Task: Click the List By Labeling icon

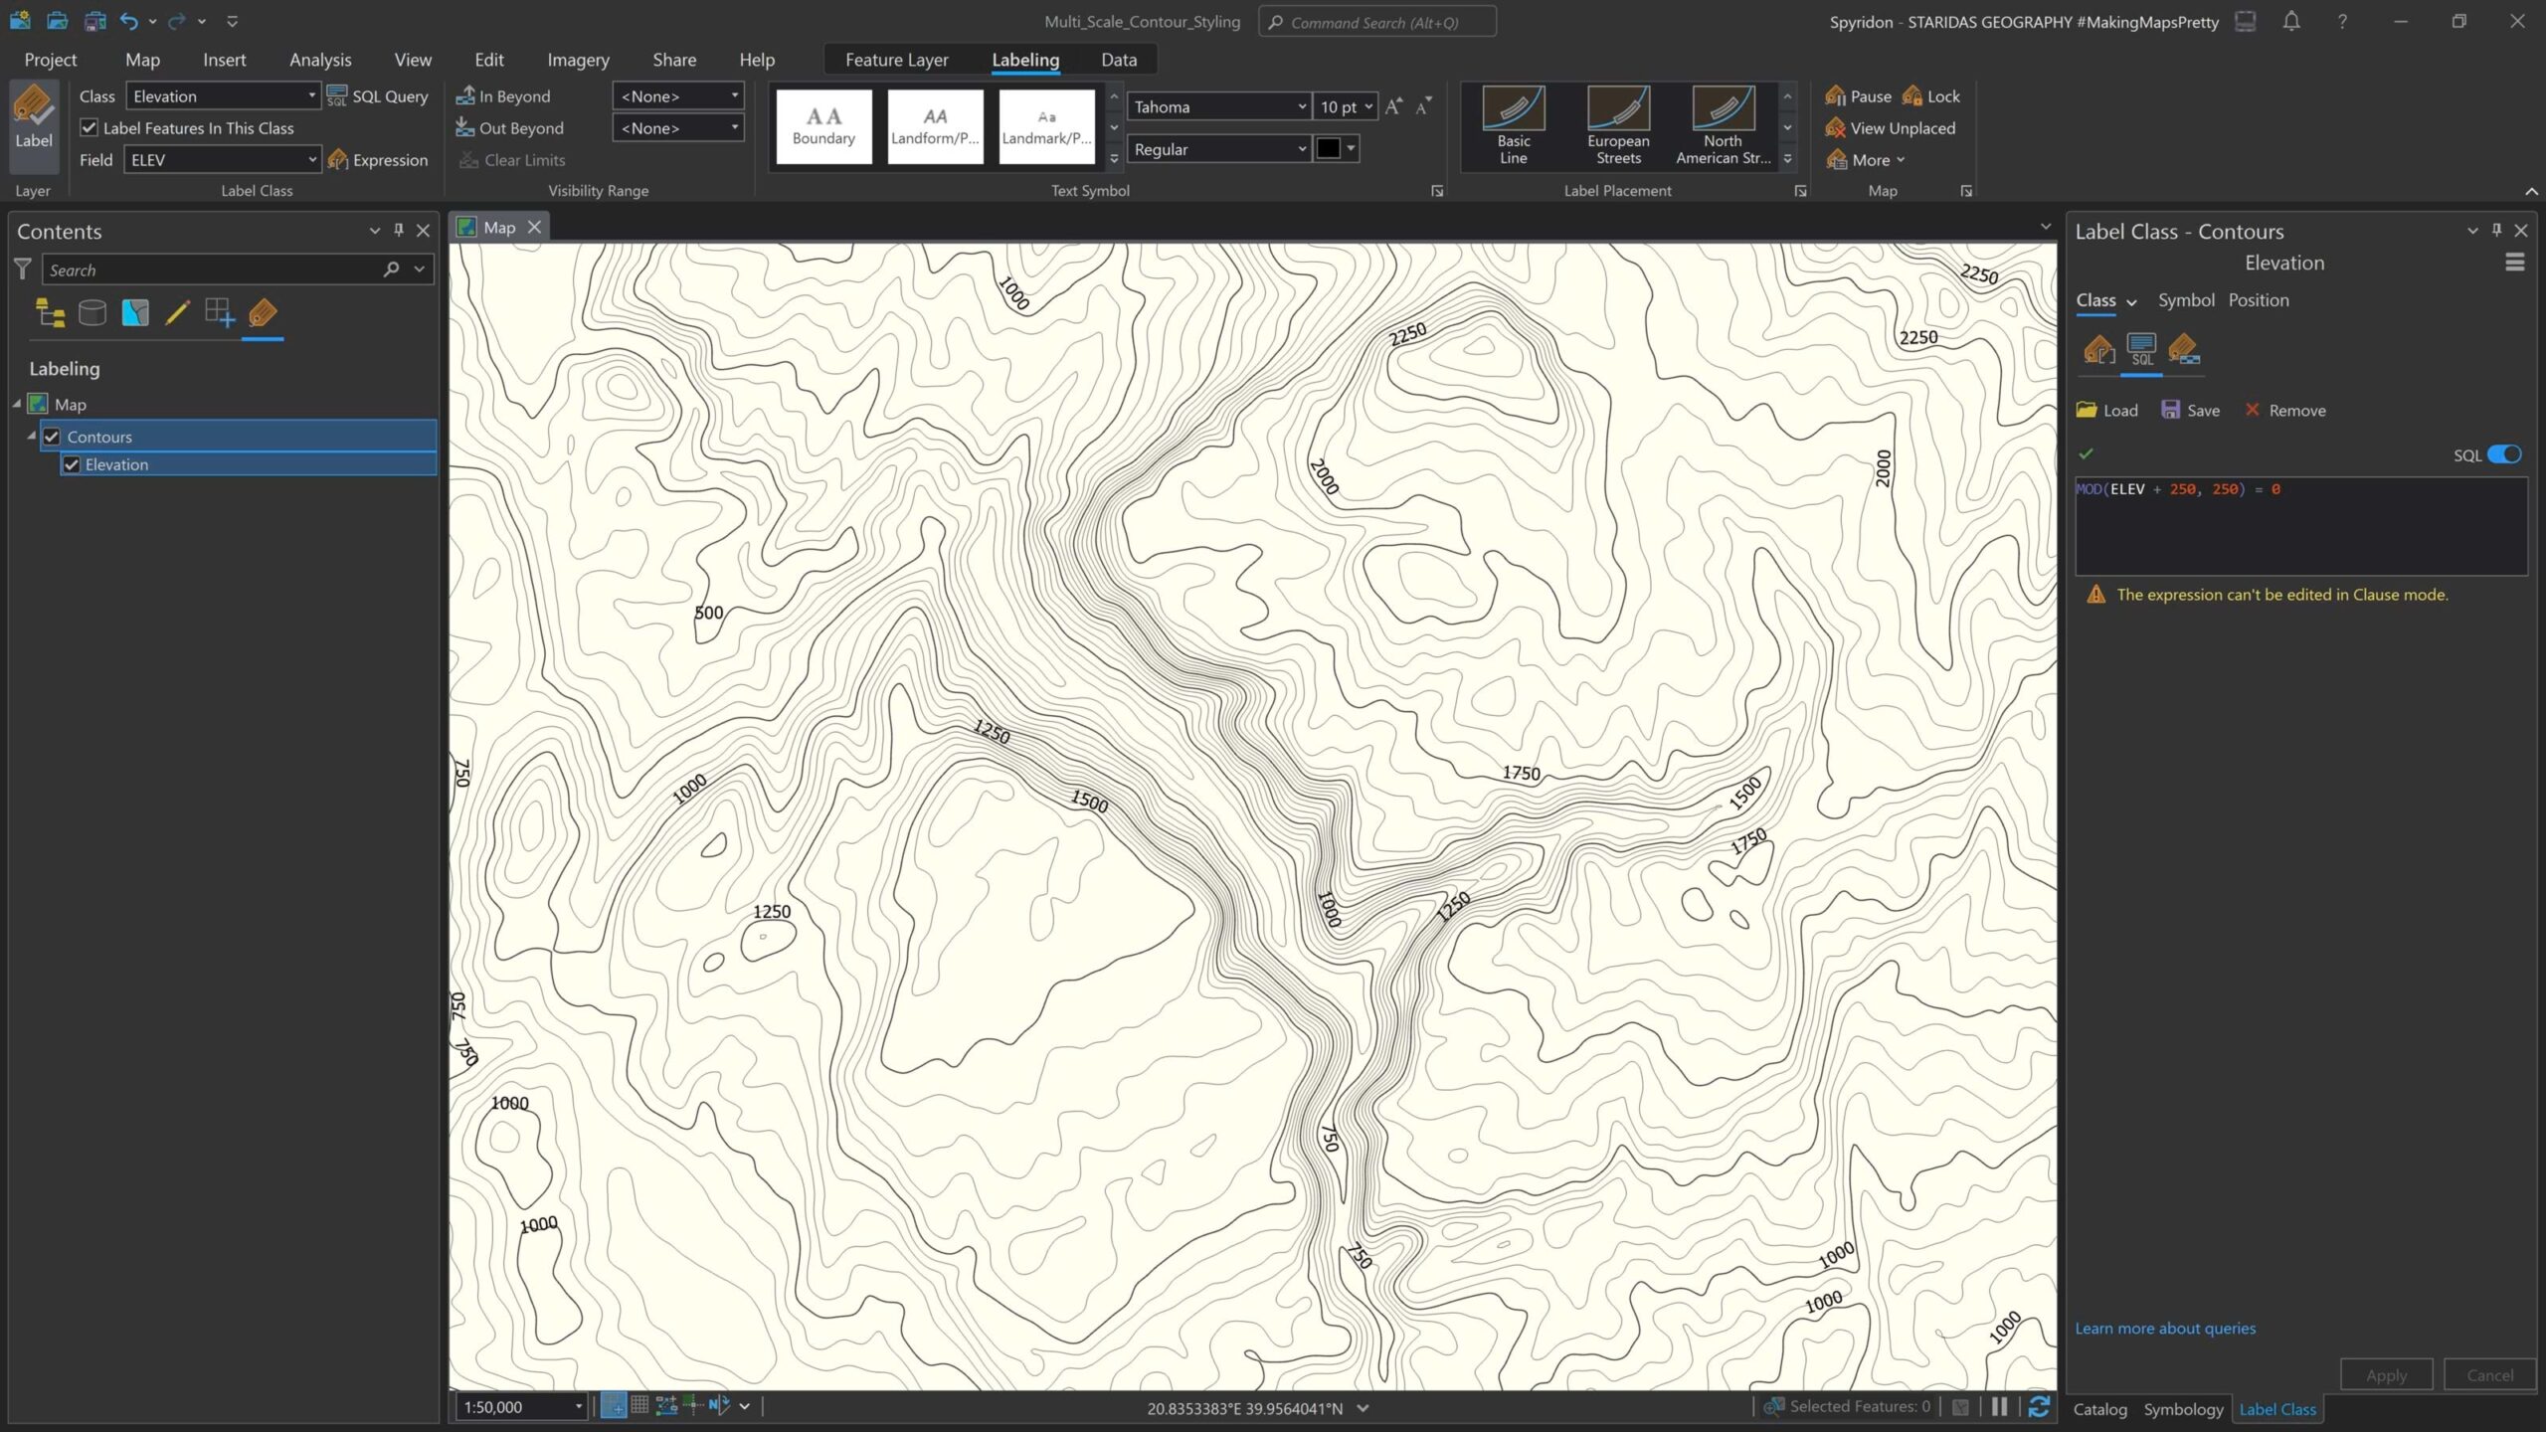Action: (x=263, y=314)
